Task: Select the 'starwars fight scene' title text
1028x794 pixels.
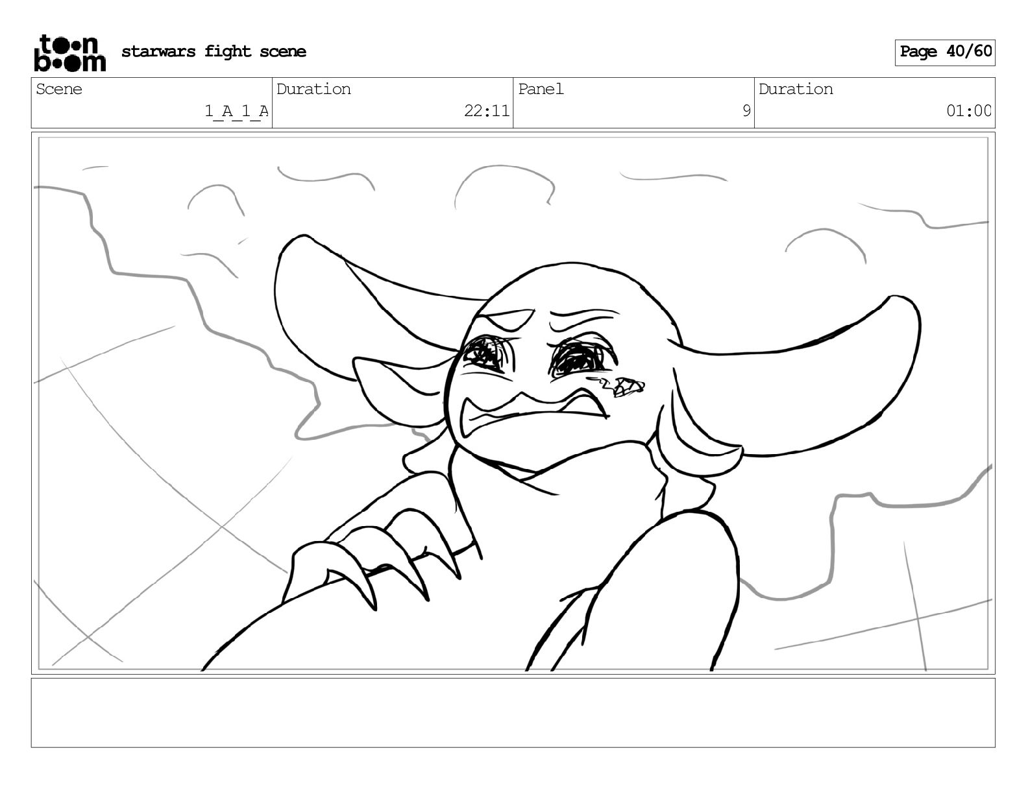Action: click(214, 51)
